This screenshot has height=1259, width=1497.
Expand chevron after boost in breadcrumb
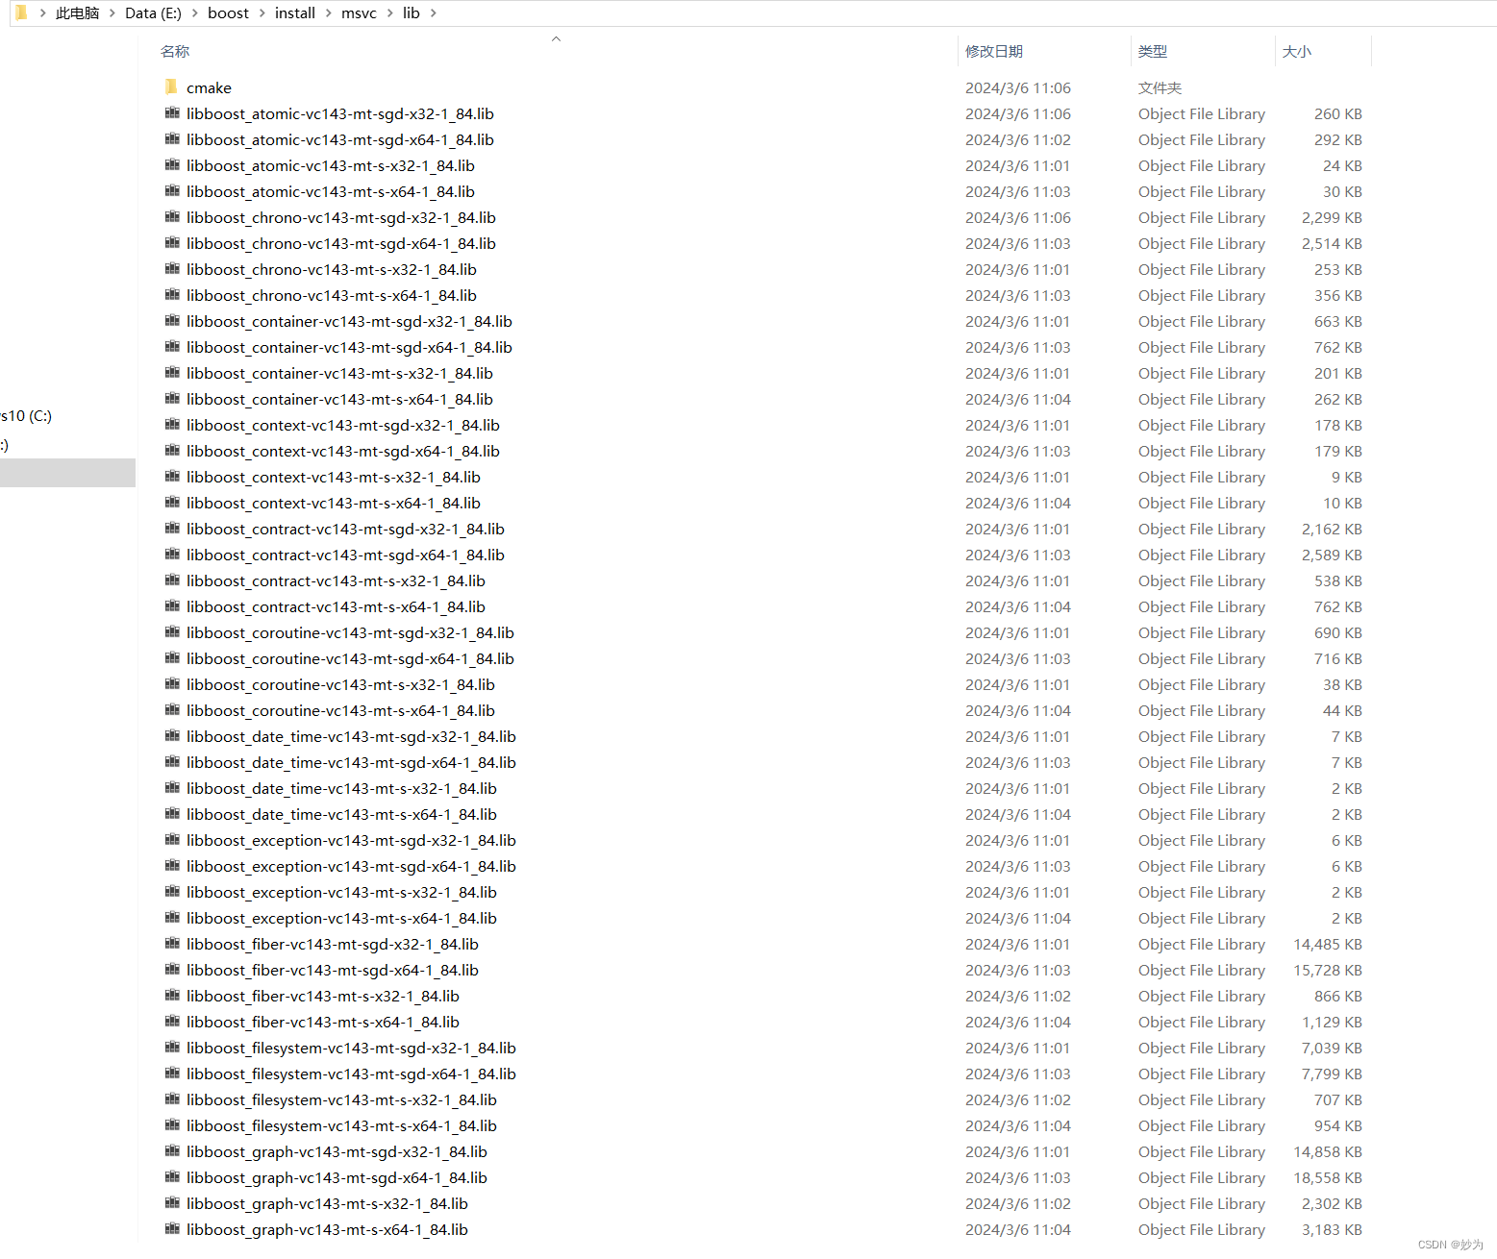click(262, 13)
